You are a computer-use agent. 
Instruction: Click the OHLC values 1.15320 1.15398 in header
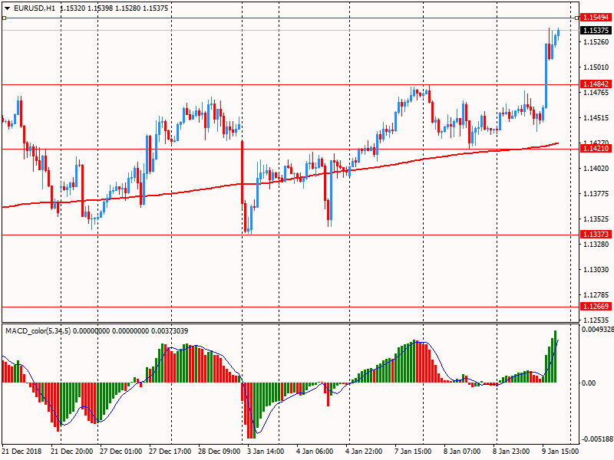(86, 8)
